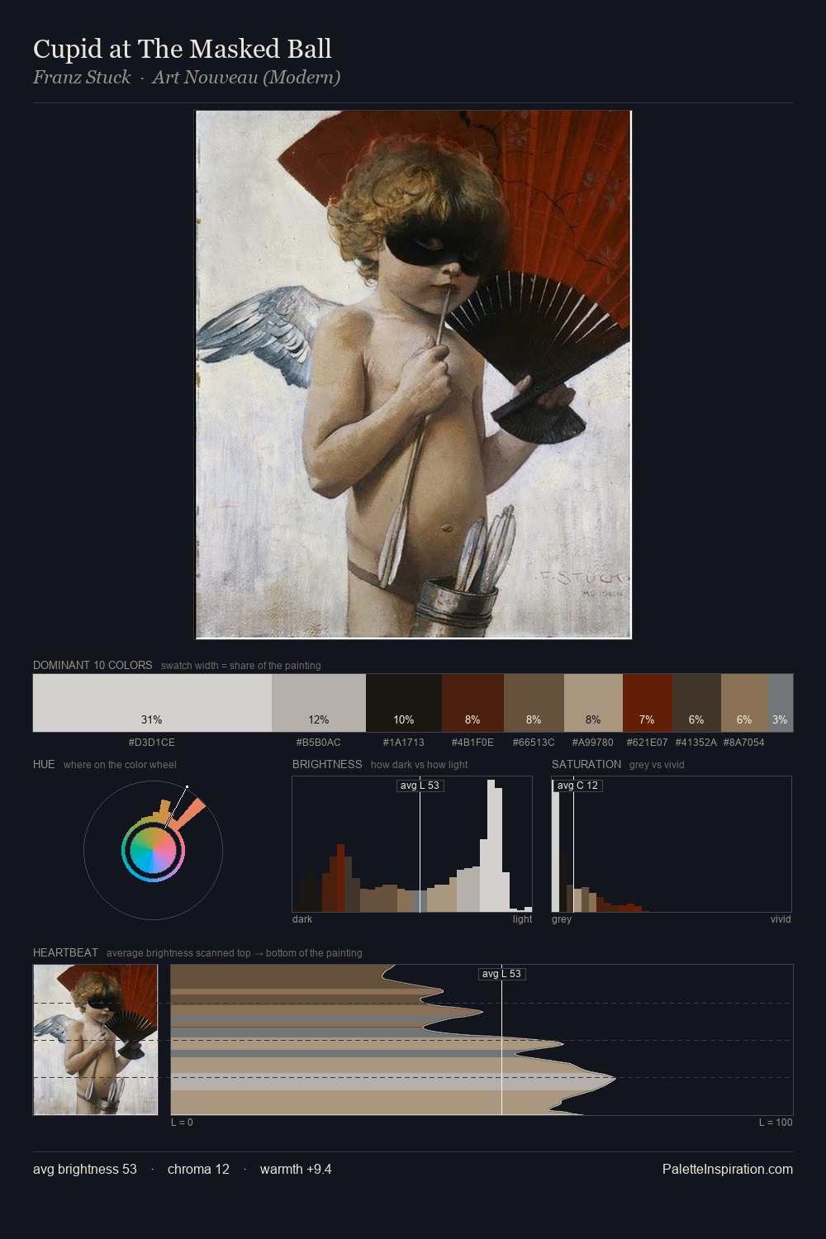This screenshot has width=826, height=1239.
Task: Click the 'dark' brightness axis label
Action: coord(302,919)
